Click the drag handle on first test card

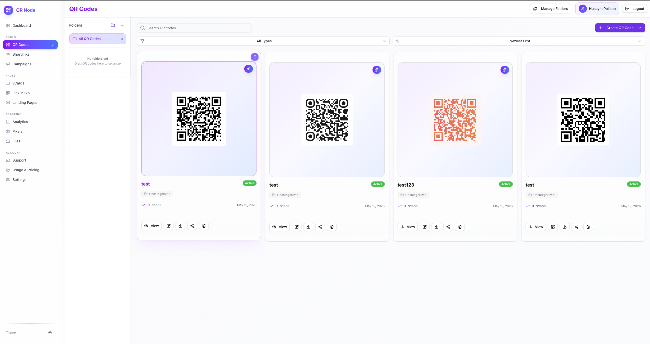[x=255, y=57]
